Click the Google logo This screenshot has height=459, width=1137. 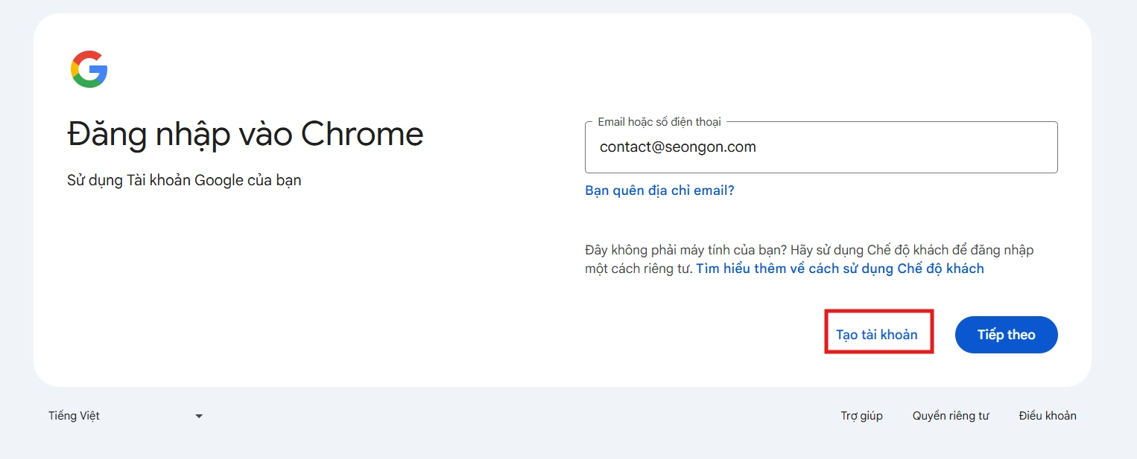tap(89, 69)
